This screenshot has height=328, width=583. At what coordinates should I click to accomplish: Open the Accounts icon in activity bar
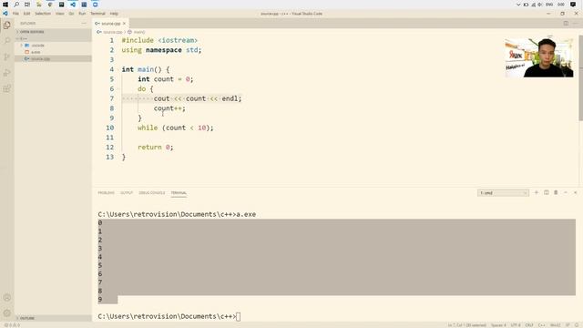coord(7,298)
